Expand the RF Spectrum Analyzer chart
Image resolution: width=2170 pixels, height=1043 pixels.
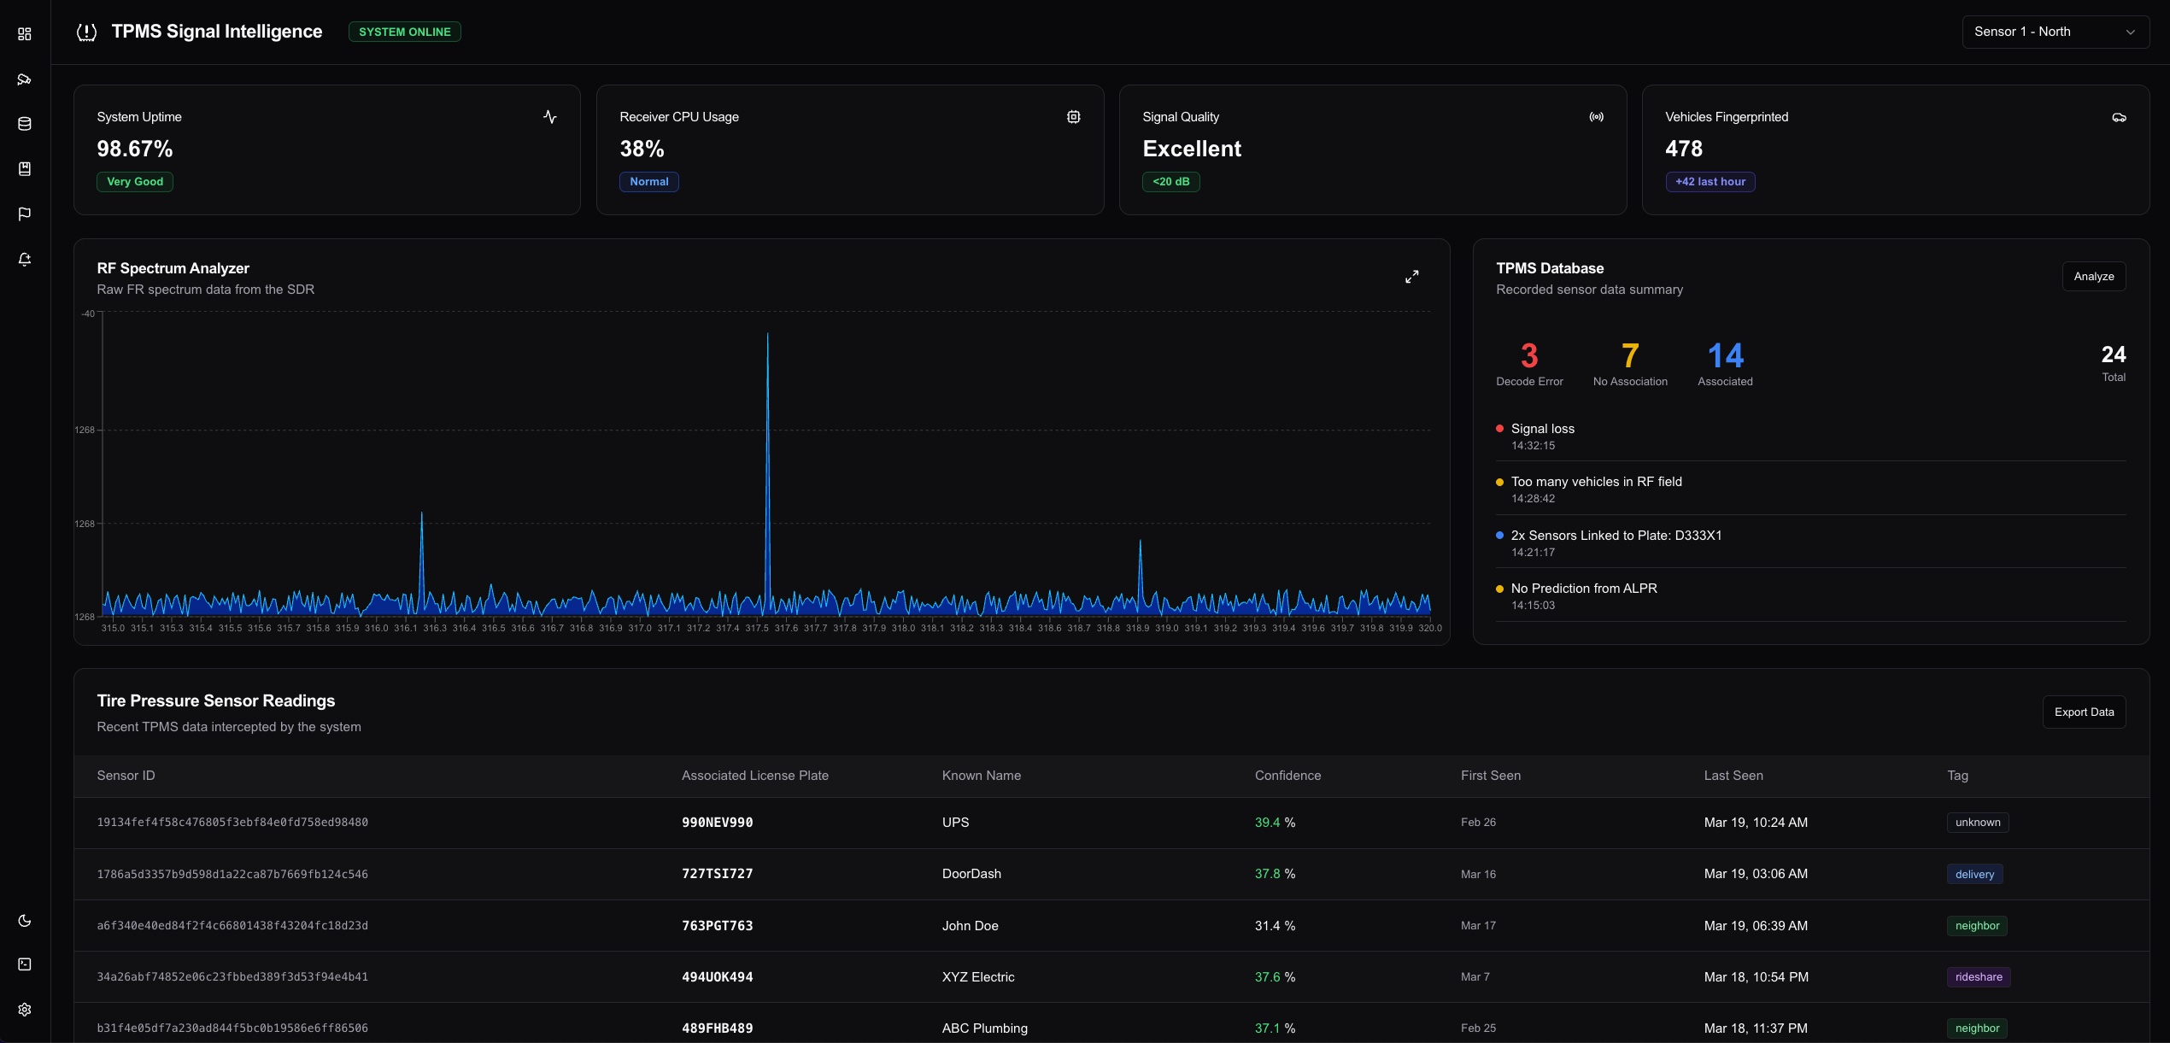click(x=1411, y=277)
